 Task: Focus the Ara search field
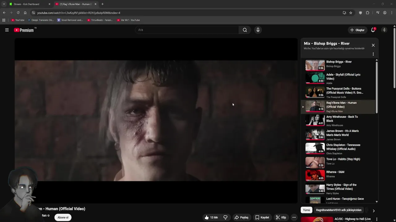pyautogui.click(x=187, y=30)
